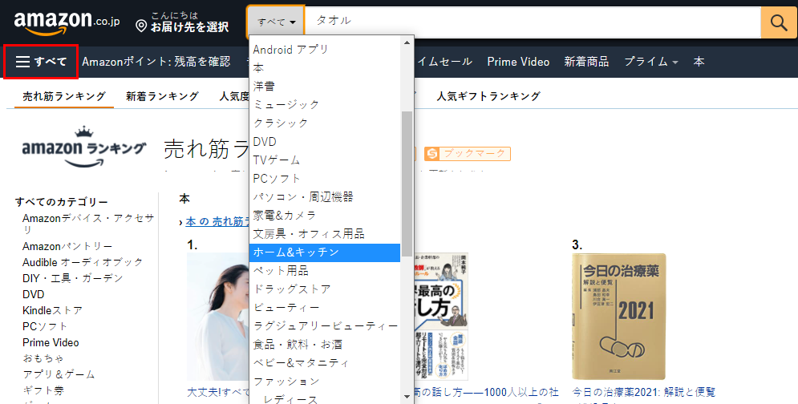Click the amazon ランキング logo

coord(84,147)
